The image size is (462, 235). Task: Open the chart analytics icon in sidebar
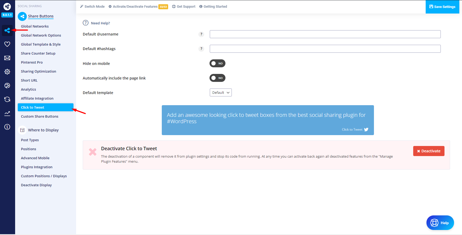[7, 113]
